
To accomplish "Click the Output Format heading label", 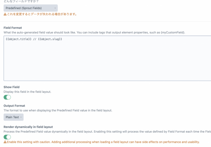I will pyautogui.click(x=14, y=106).
